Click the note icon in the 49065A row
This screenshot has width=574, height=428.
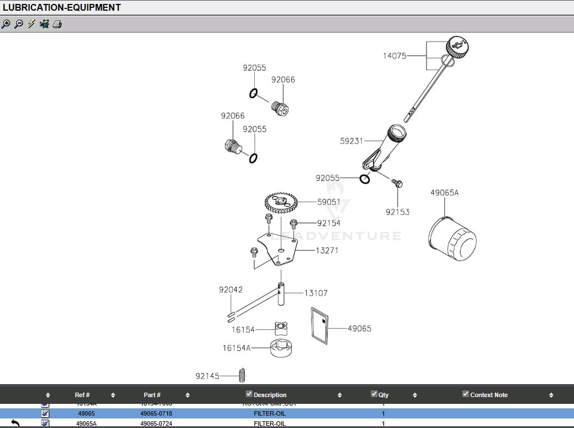pyautogui.click(x=45, y=424)
